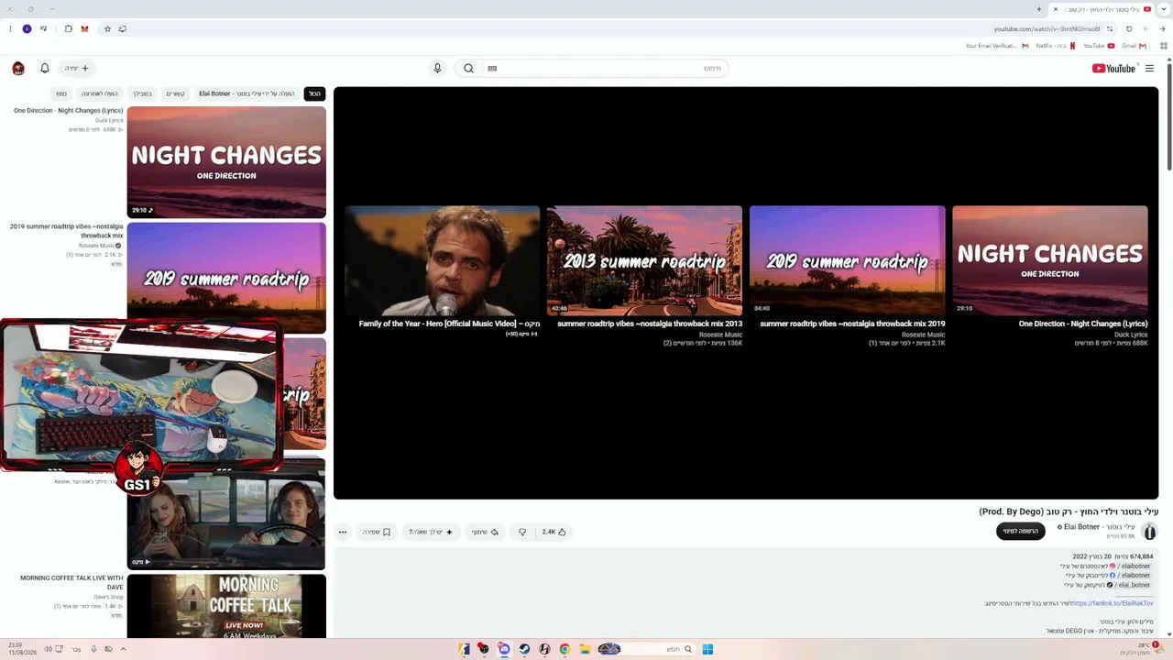1173x660 pixels.
Task: Open File Explorer from the taskbar
Action: (585, 649)
